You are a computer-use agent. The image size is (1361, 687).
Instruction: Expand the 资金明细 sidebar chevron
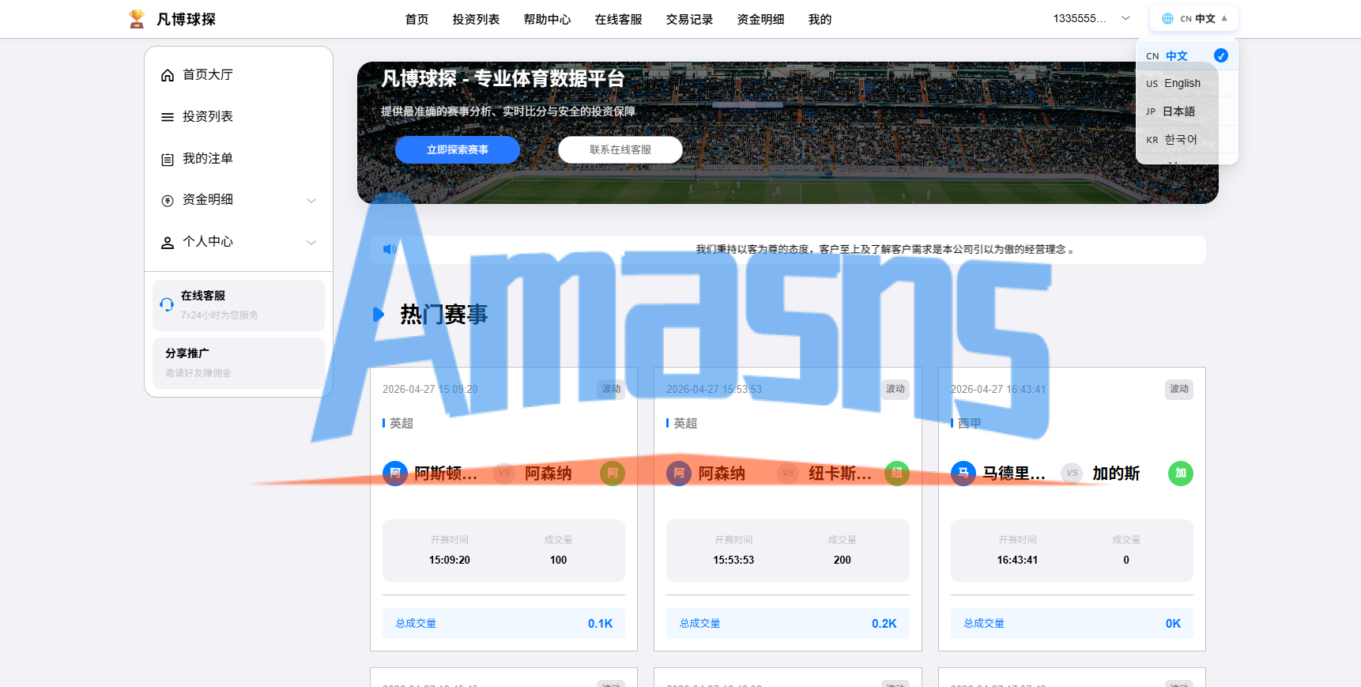coord(311,201)
